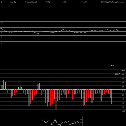Click the 20 label on MR axis
The height and width of the screenshot is (126, 126).
click(123, 87)
